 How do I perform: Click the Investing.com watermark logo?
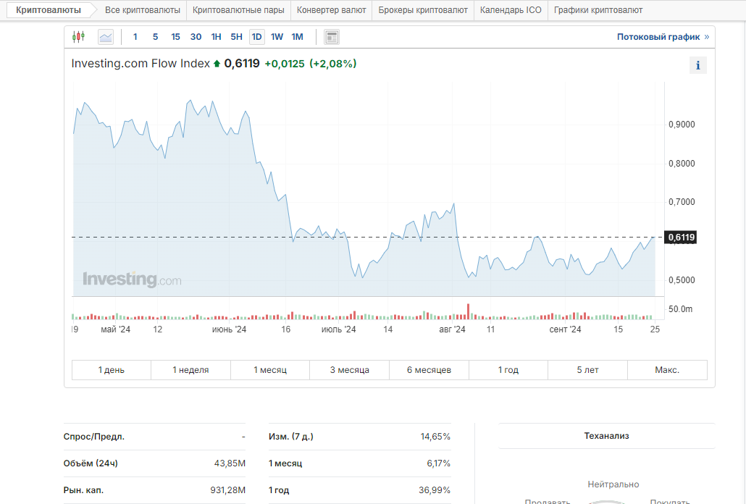pos(132,280)
